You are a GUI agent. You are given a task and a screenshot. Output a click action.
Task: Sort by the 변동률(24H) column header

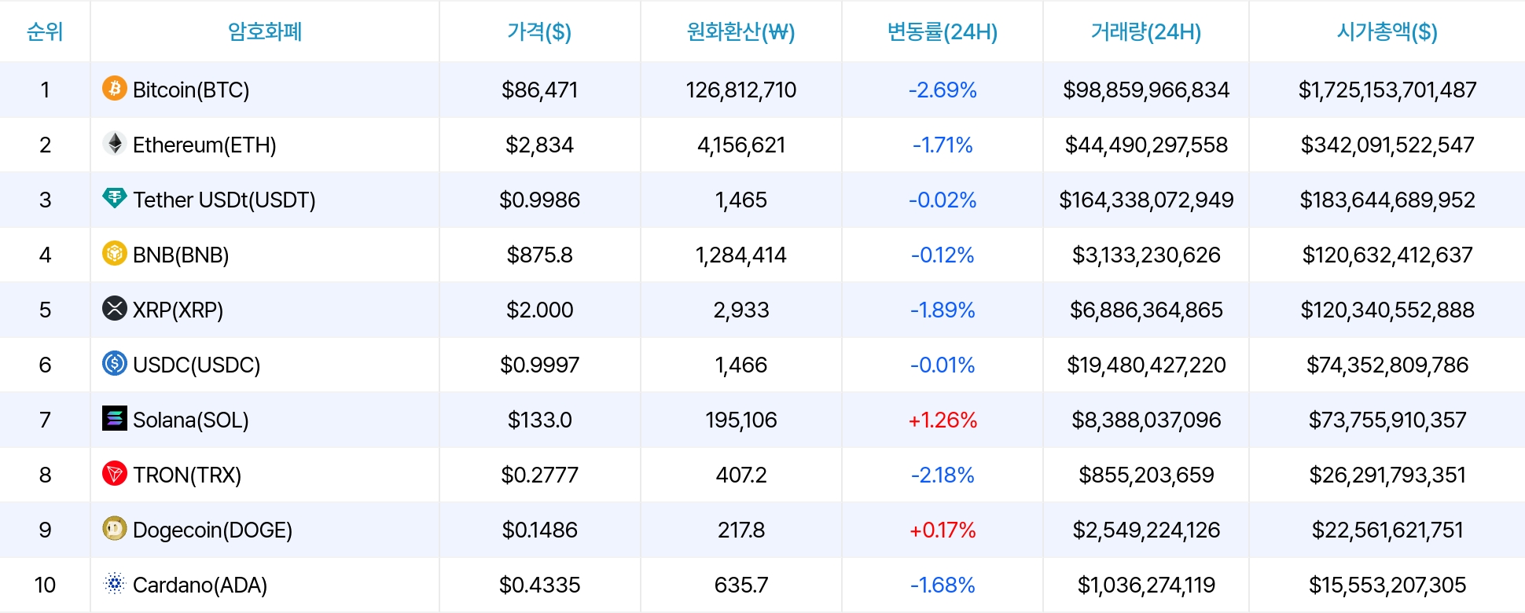942,31
